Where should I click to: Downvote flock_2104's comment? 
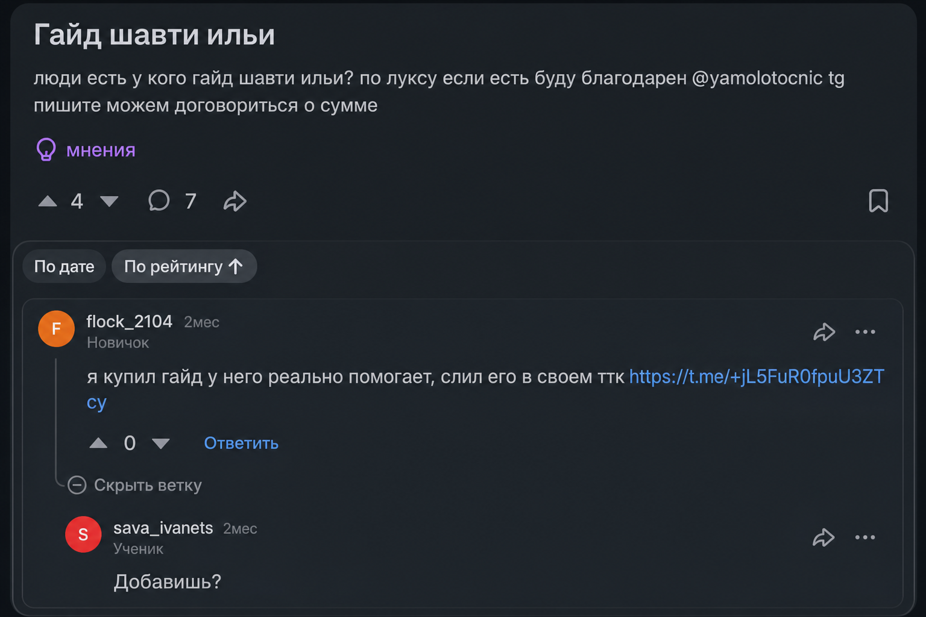[x=160, y=443]
